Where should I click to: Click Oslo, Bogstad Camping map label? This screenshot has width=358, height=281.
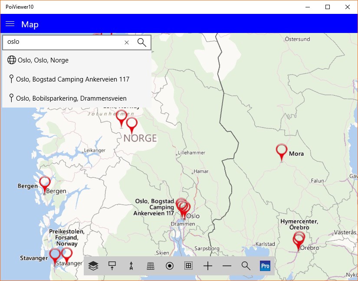(154, 207)
